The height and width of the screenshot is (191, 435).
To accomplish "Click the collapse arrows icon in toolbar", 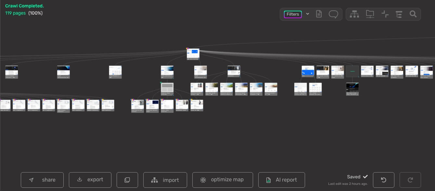I will [x=385, y=14].
